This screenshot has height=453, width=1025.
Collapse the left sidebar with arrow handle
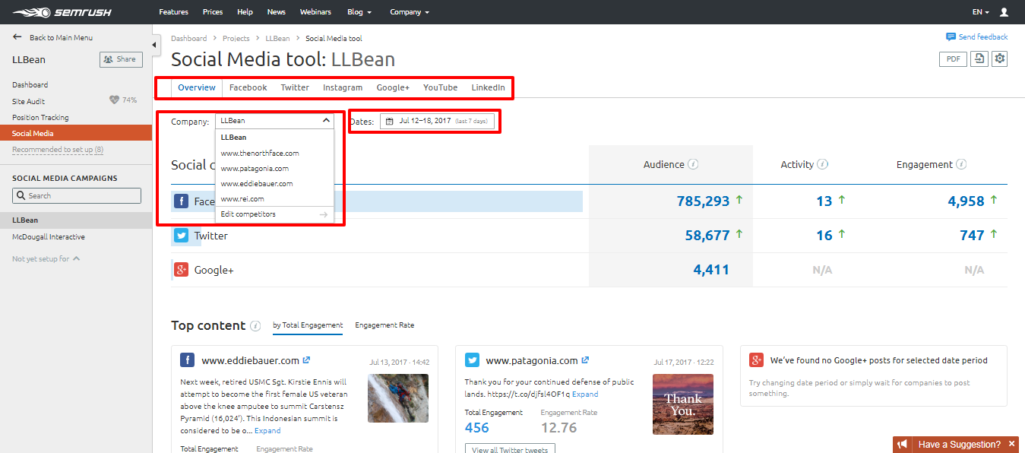click(x=156, y=46)
